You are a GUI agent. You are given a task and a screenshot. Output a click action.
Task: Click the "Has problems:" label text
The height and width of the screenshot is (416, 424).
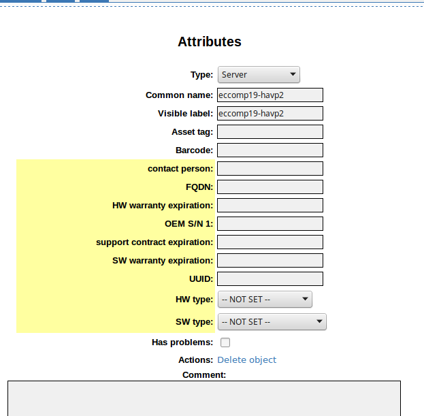[182, 342]
